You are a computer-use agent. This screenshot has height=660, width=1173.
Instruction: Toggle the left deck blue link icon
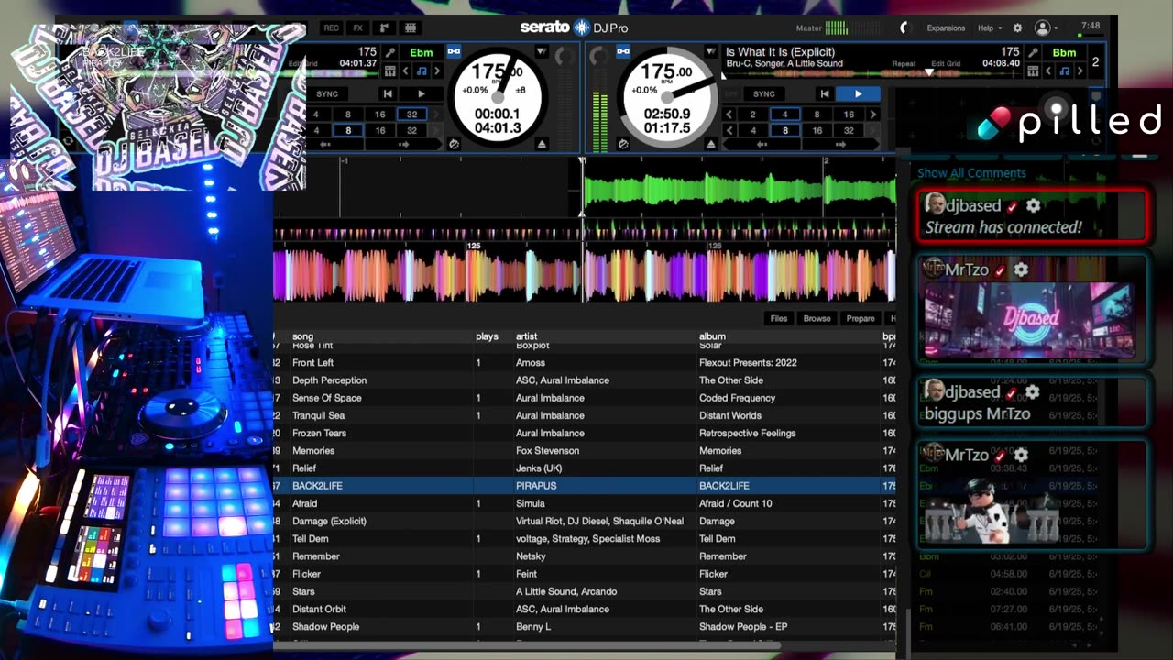[454, 52]
